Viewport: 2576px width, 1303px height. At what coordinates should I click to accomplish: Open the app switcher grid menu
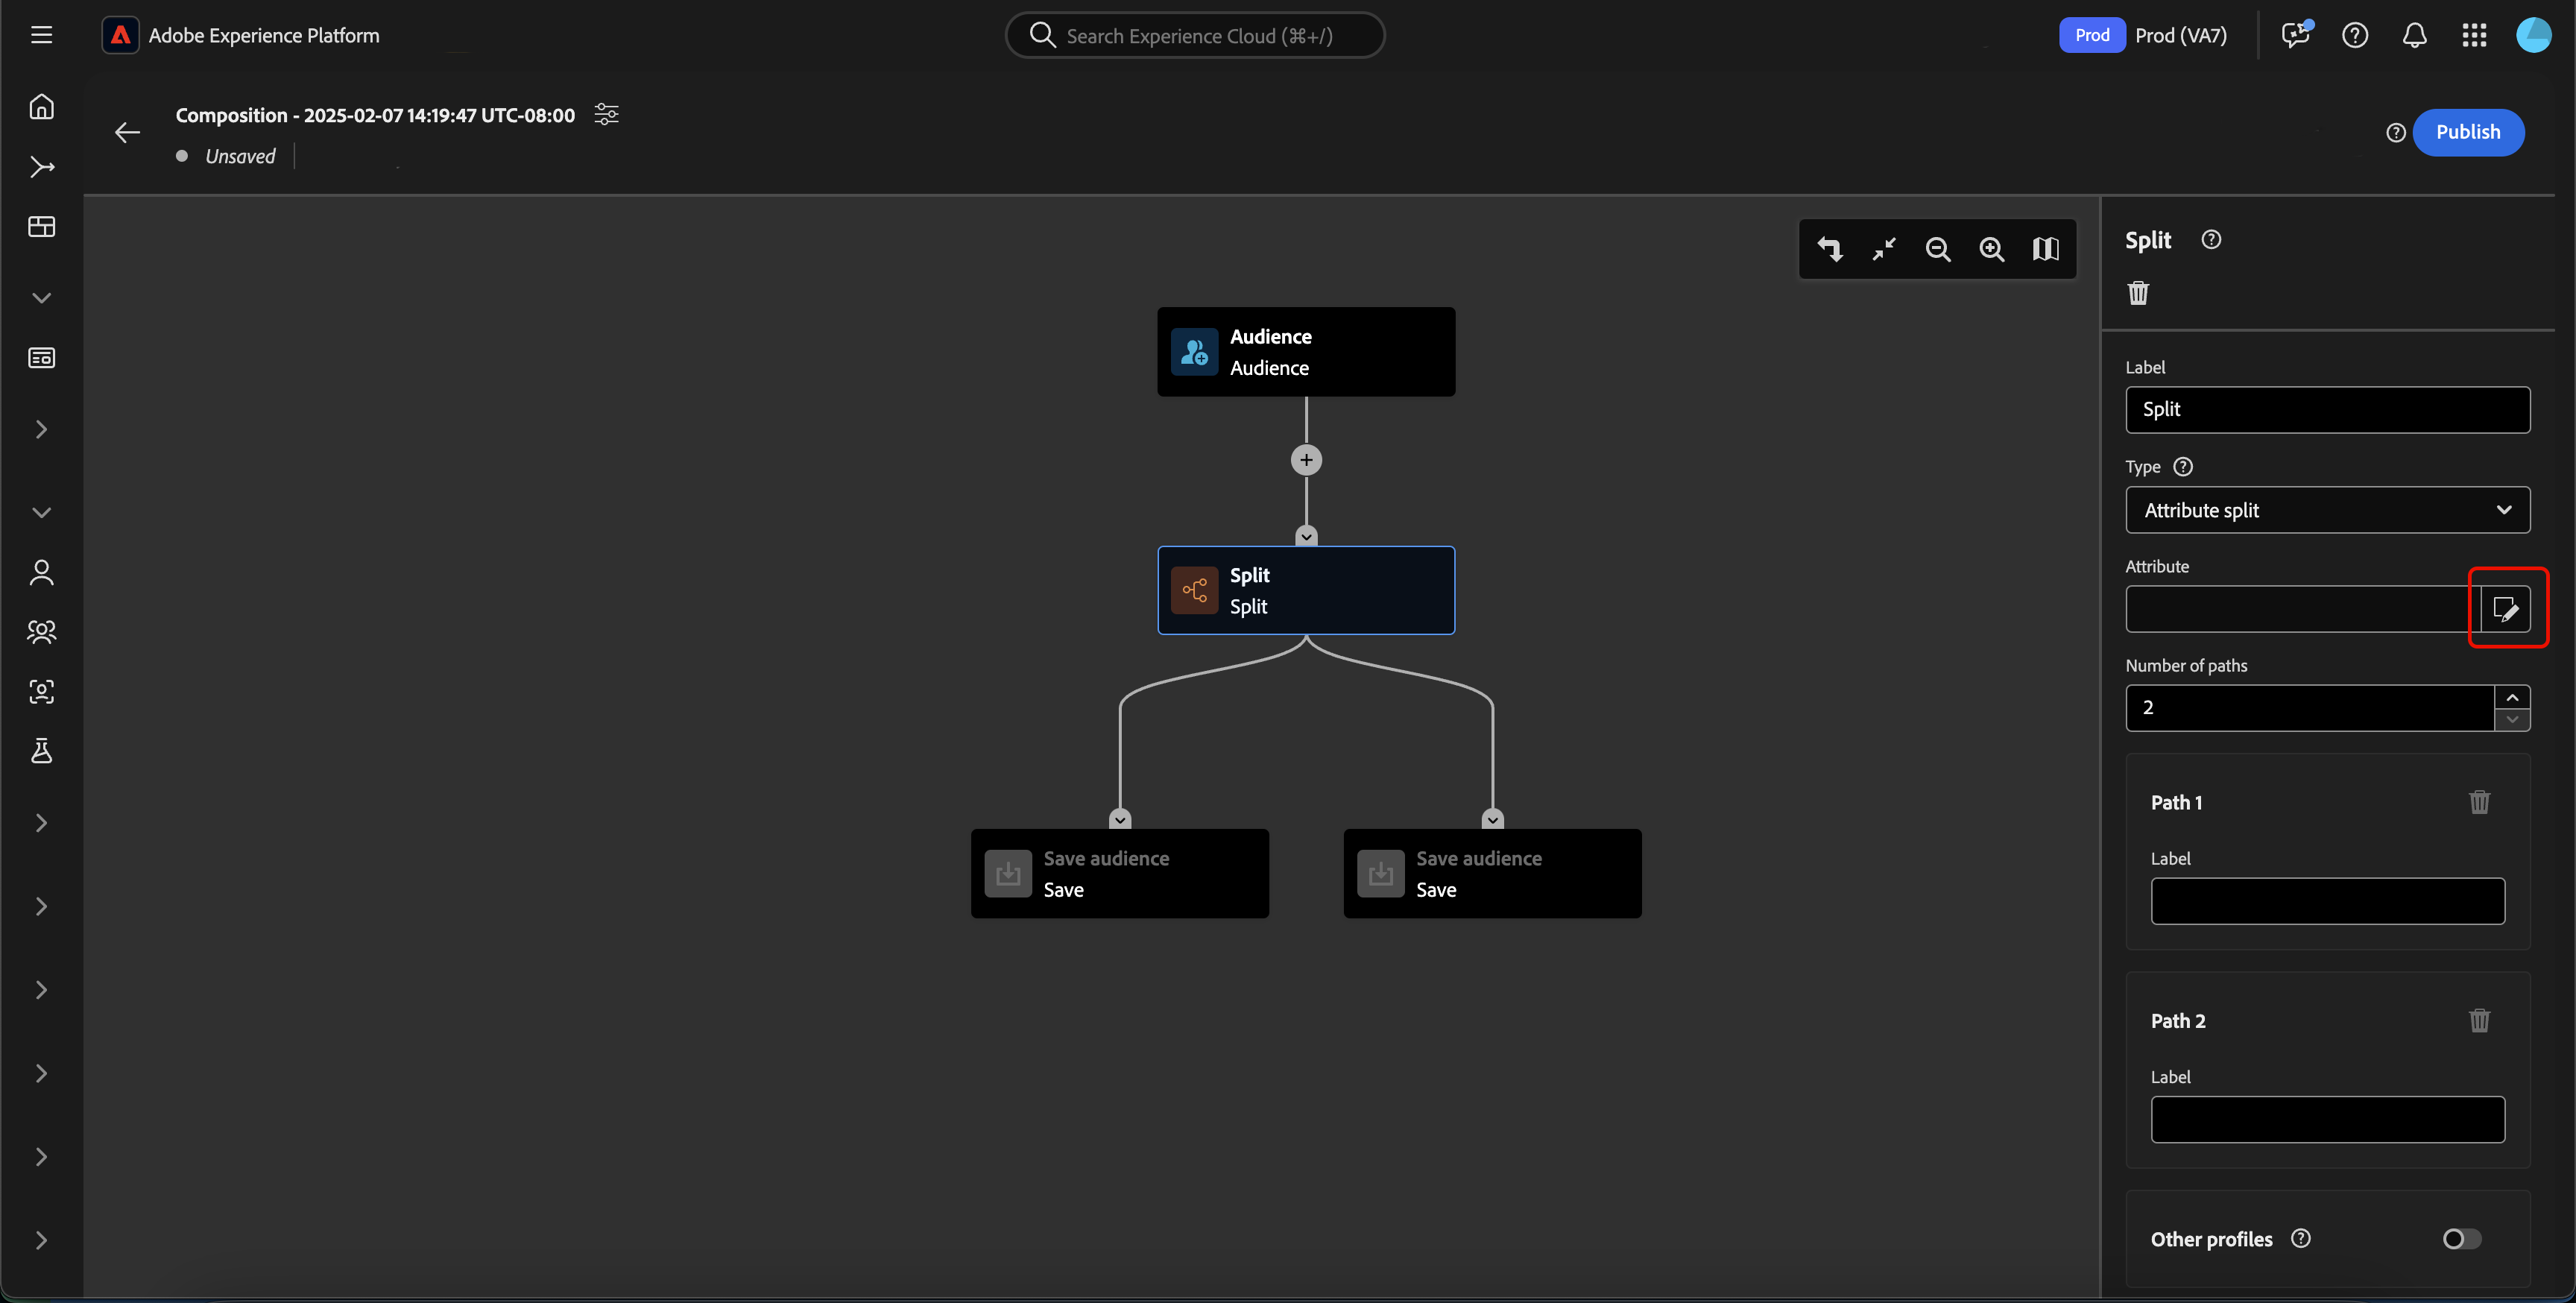(x=2474, y=36)
